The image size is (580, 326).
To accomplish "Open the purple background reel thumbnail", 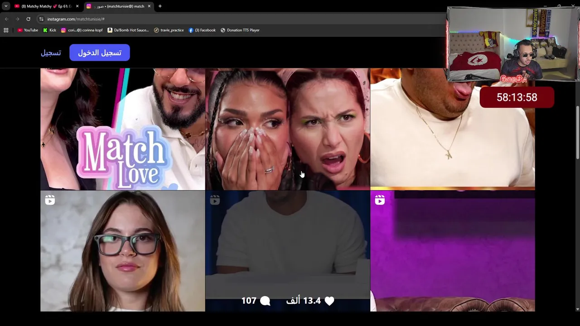I will (x=453, y=251).
